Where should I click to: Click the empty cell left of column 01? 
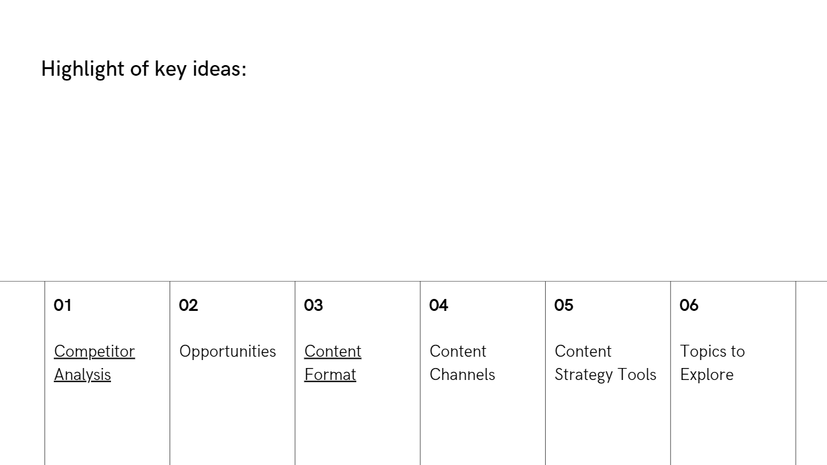(x=22, y=372)
